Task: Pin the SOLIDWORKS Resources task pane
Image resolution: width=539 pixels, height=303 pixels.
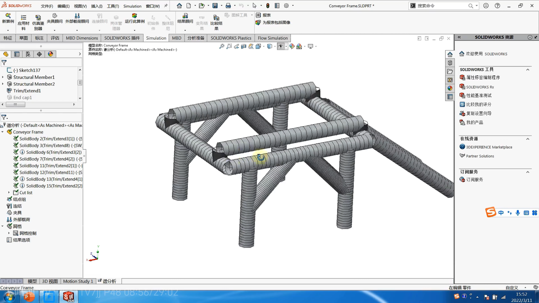Action: 535,37
